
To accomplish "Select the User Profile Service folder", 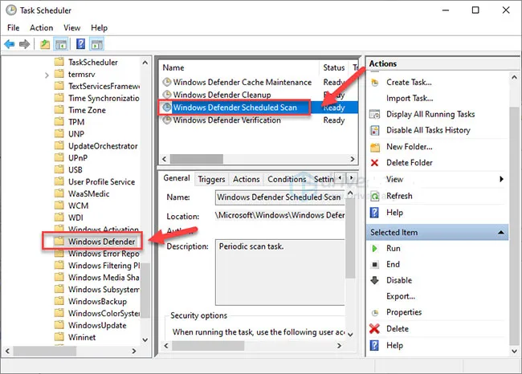I will click(101, 181).
